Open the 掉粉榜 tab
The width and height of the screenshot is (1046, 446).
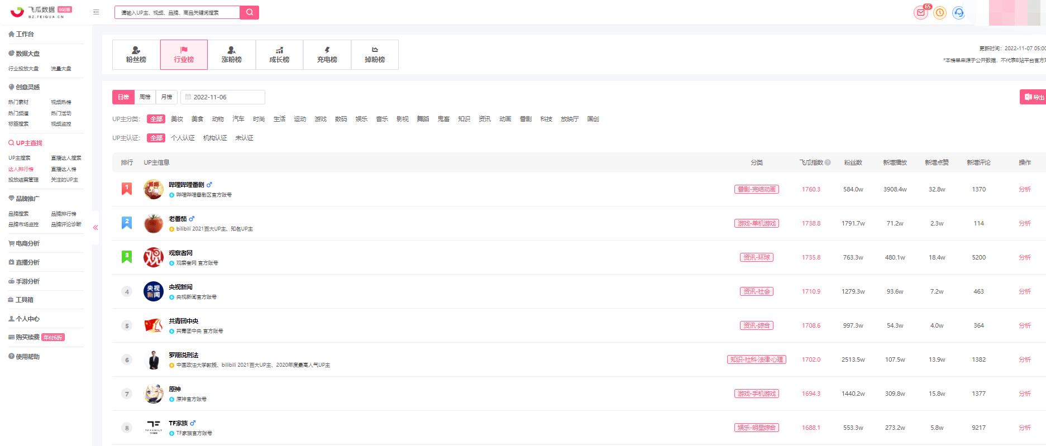point(375,55)
